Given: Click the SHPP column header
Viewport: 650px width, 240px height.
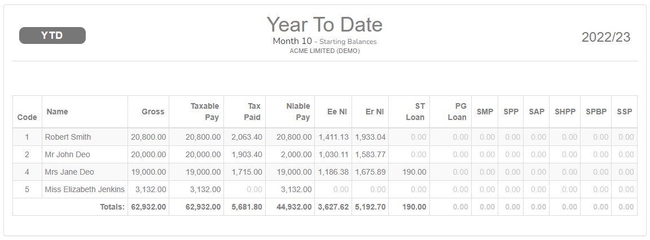Looking at the screenshot, I should click(565, 112).
